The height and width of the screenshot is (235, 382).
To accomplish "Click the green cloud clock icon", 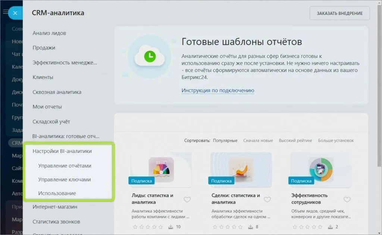I will coord(149,56).
